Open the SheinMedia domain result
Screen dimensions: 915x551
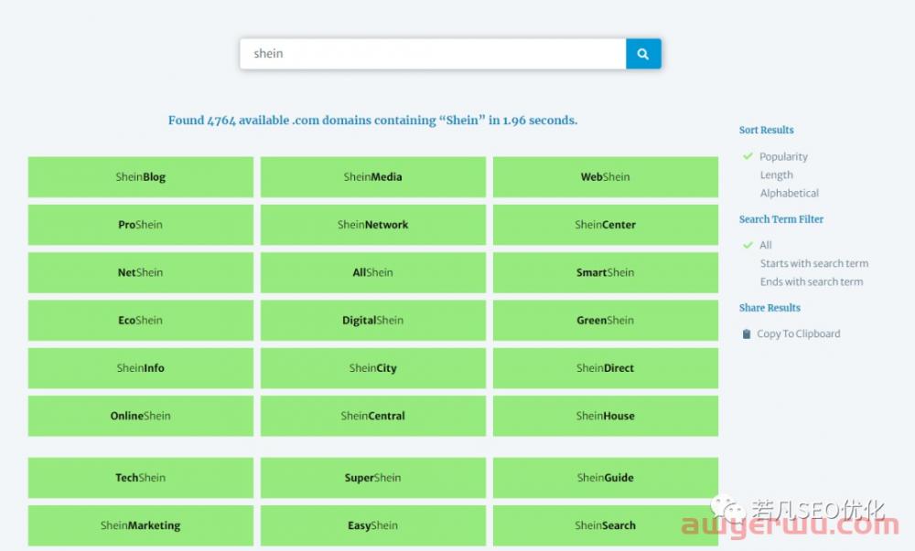tap(373, 177)
